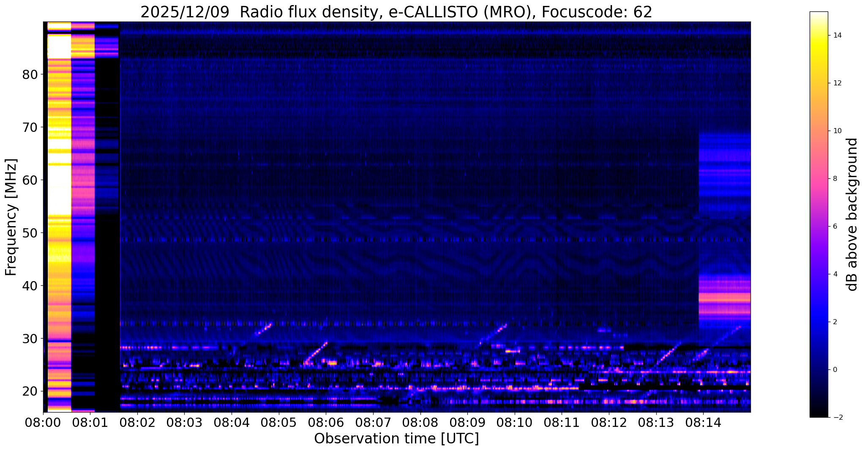Click the 08:04 time tick label

coord(232,422)
